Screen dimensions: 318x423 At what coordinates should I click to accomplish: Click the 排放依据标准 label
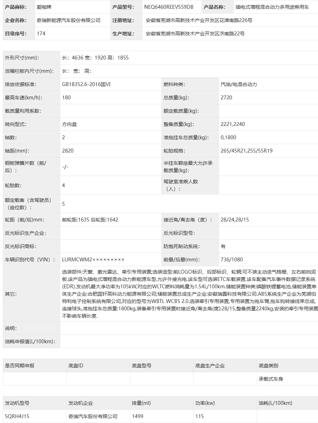(x=21, y=84)
